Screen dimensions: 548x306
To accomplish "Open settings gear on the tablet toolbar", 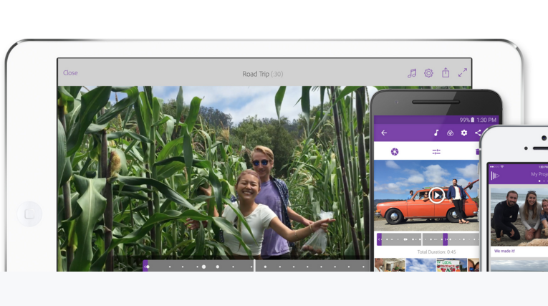I will click(428, 73).
